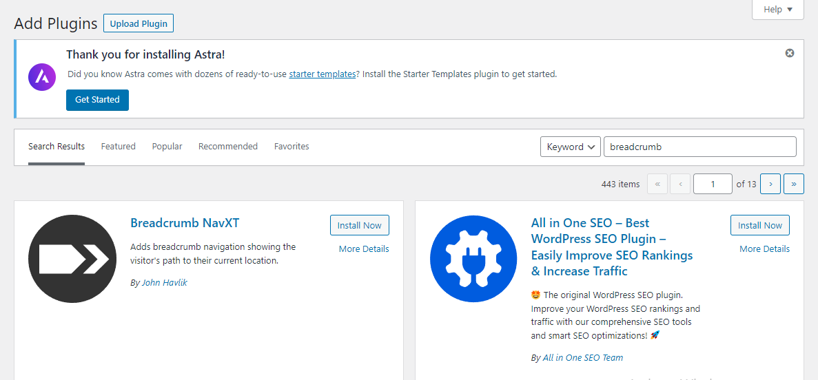Screen dimensions: 818x380
Task: Click the '443 items' count text
Action: coord(620,184)
